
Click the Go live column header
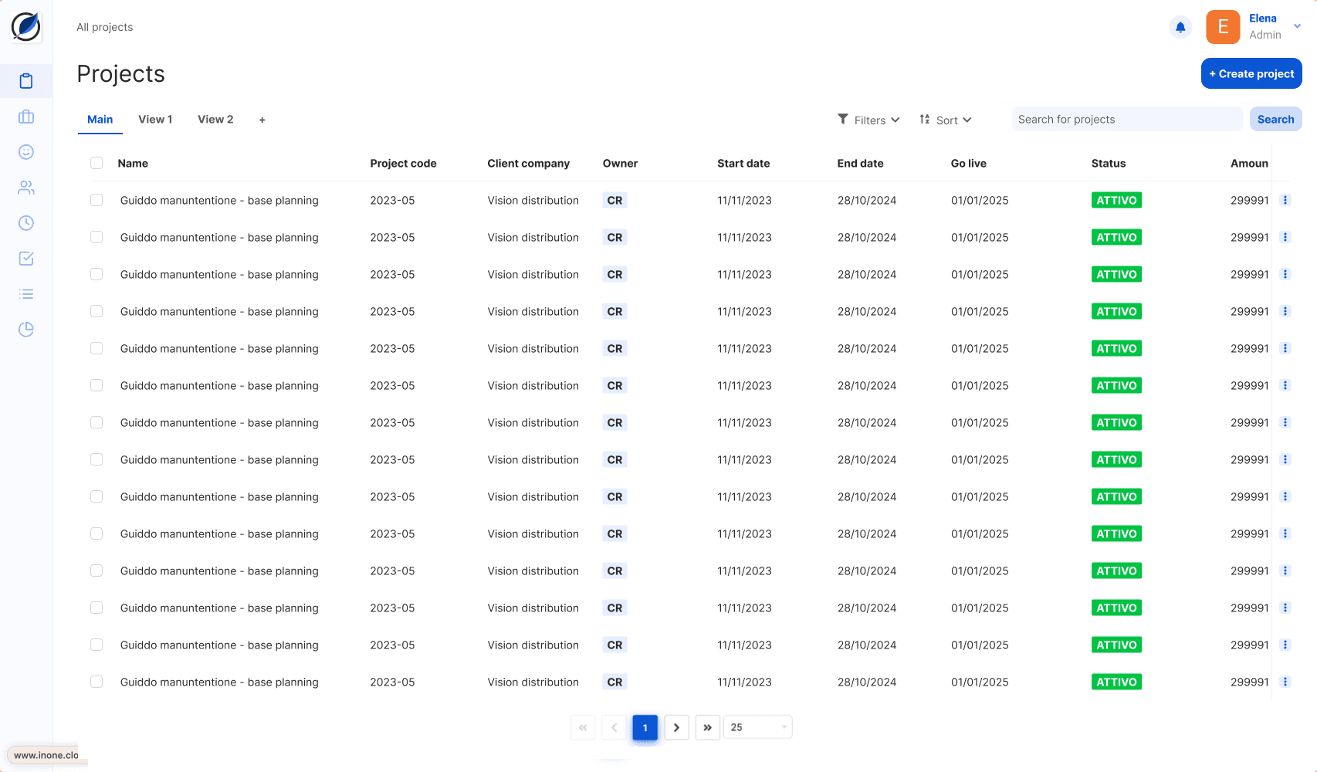point(969,163)
